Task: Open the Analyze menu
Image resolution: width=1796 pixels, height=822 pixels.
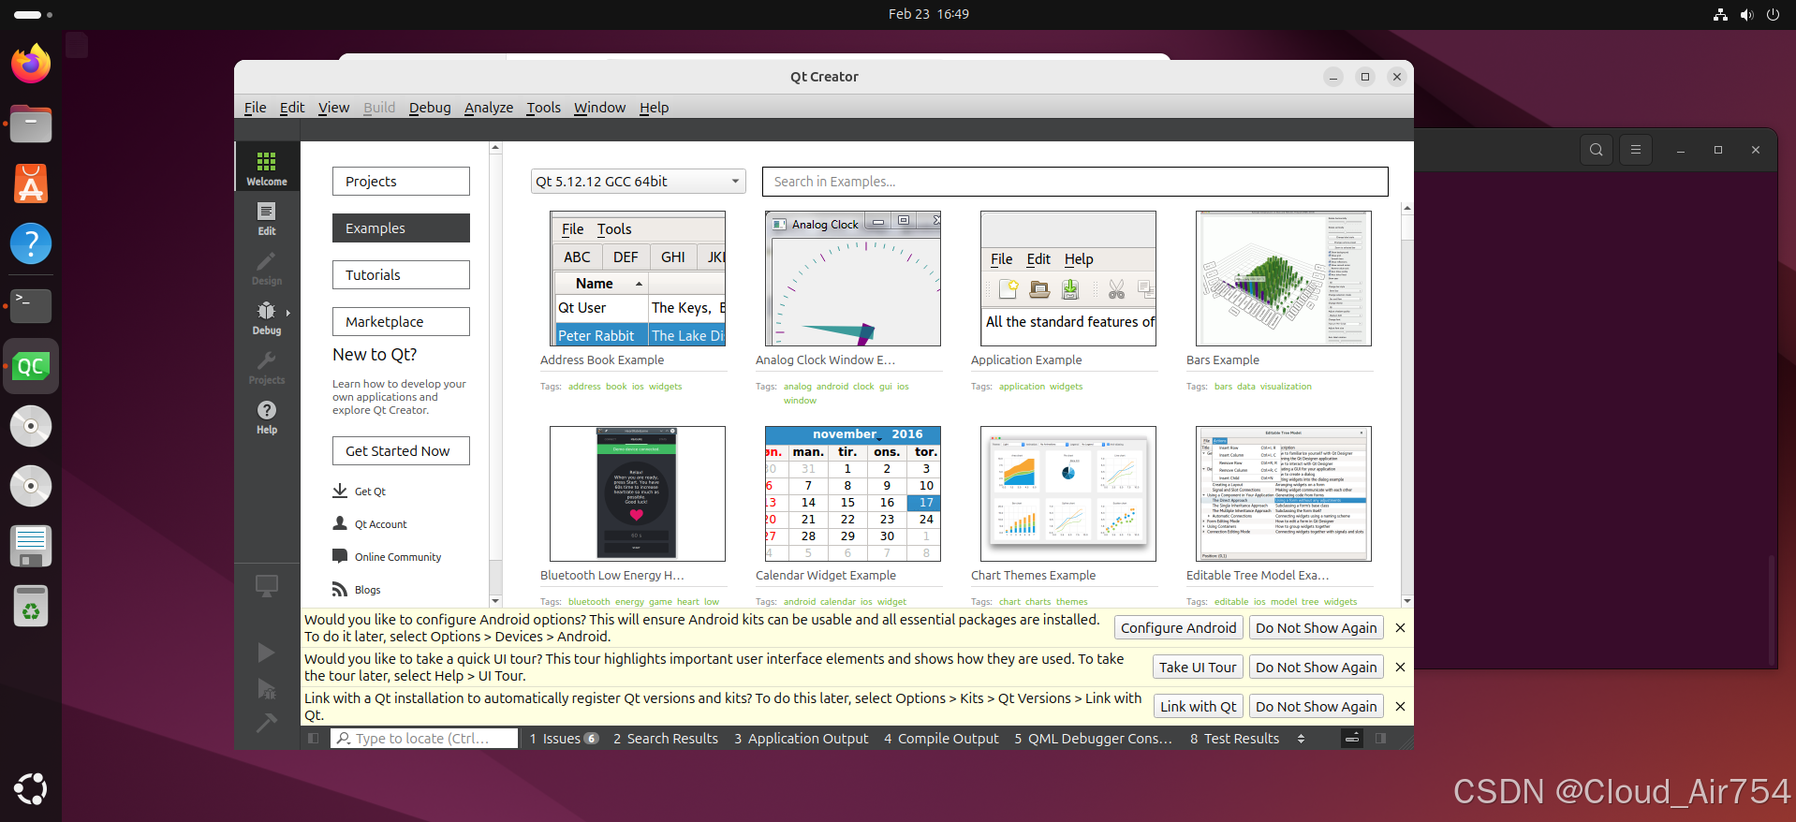Action: 489,108
